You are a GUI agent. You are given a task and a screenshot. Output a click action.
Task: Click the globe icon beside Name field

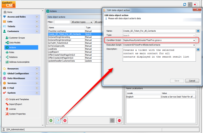tap(198, 31)
